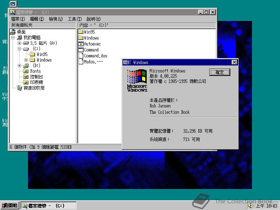
Task: Click the Windows flag on Start button
Action: (5, 206)
